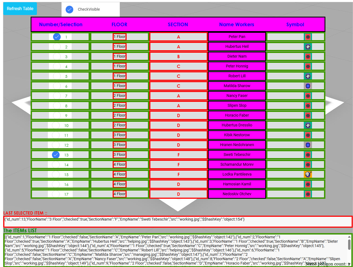Viewport: 353px width, 267px height.
Task: Click Hubertus Dresslio's helping hand icon
Action: point(308,125)
